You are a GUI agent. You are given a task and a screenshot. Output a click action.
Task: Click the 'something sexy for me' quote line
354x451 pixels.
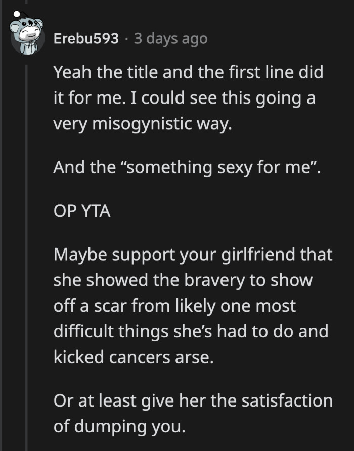pyautogui.click(x=185, y=167)
